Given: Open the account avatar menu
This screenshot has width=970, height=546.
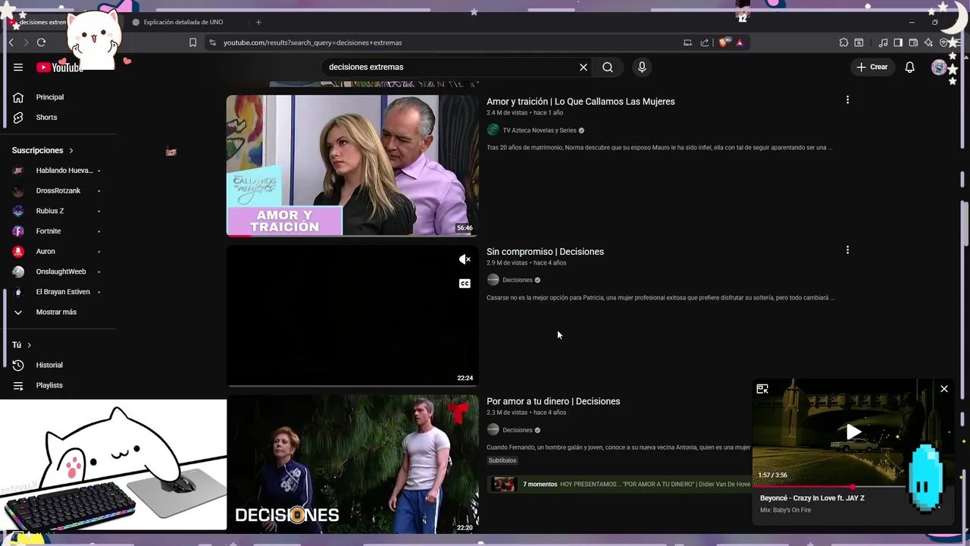Looking at the screenshot, I should (939, 67).
